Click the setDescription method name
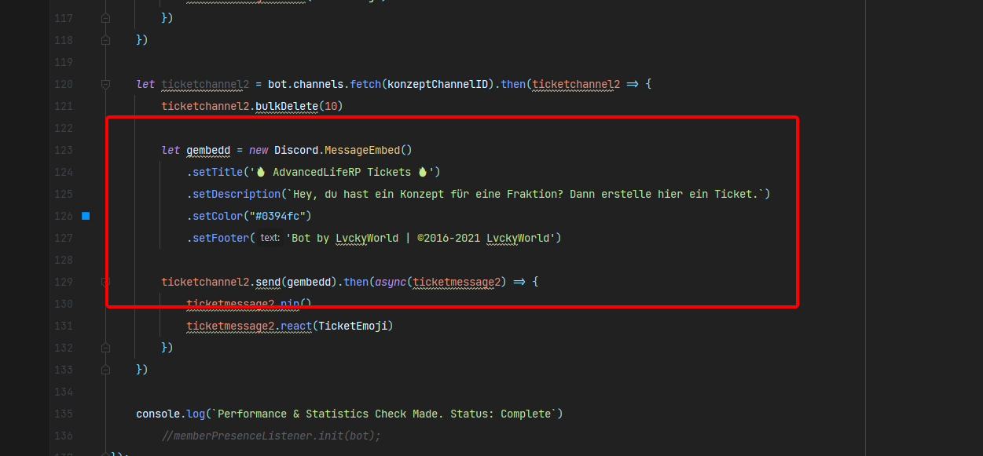The image size is (983, 456). [233, 194]
